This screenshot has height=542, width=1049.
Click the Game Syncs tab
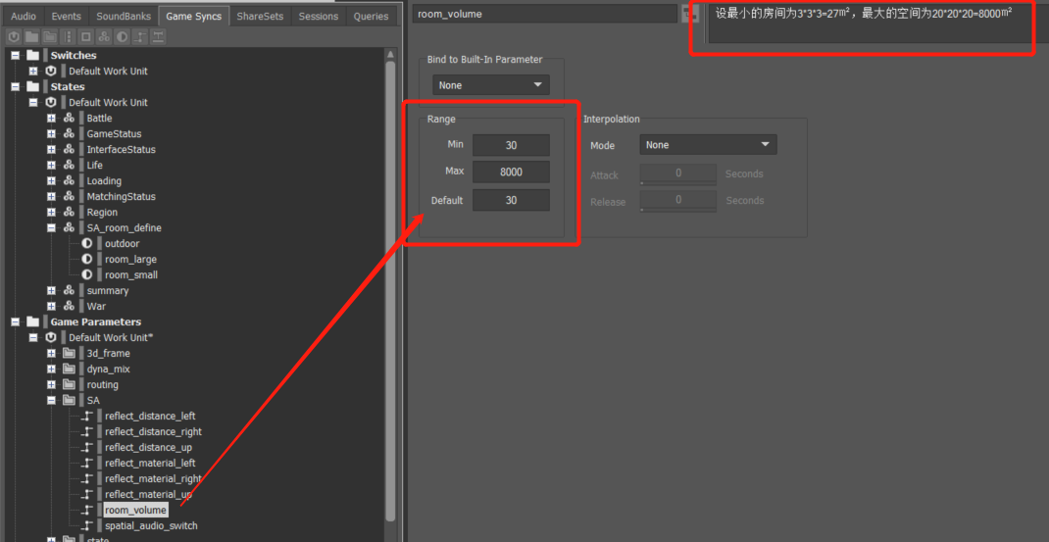click(193, 16)
